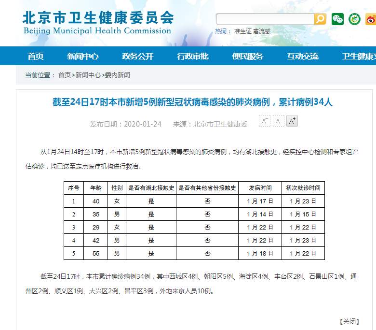
Task: Open the Weibo icon in header
Action: pyautogui.click(x=370, y=19)
